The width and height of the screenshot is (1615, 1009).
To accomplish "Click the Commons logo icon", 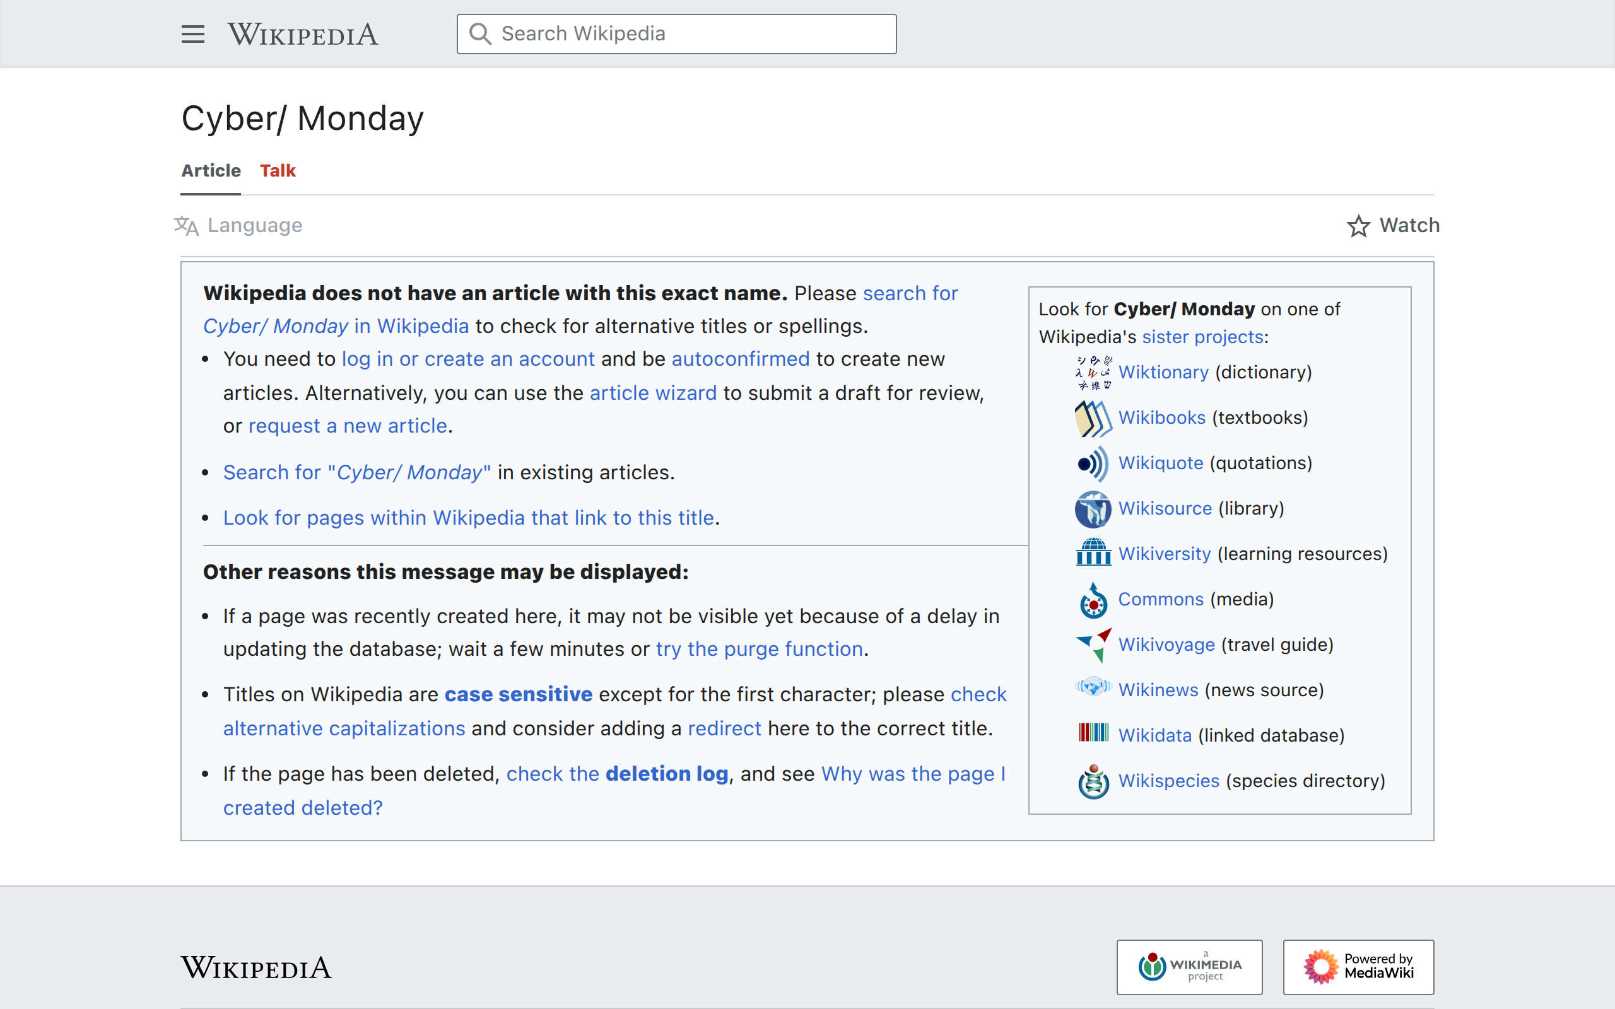I will pyautogui.click(x=1093, y=600).
